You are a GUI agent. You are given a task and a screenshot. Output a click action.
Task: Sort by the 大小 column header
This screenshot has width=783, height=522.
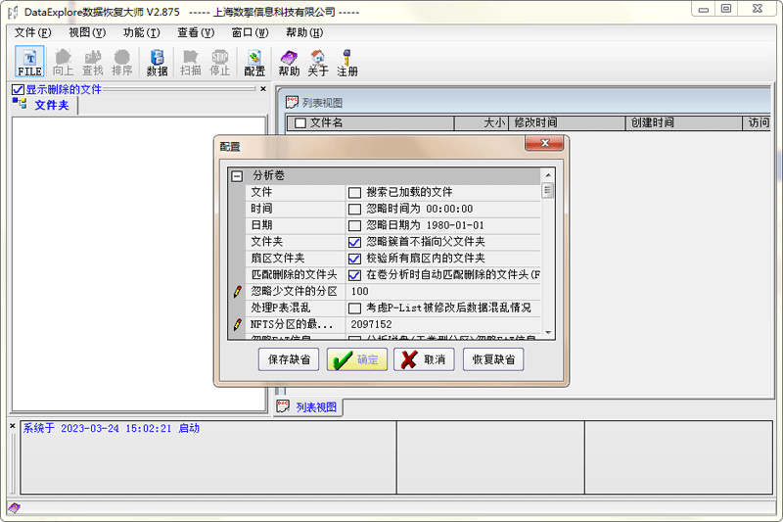pyautogui.click(x=482, y=122)
